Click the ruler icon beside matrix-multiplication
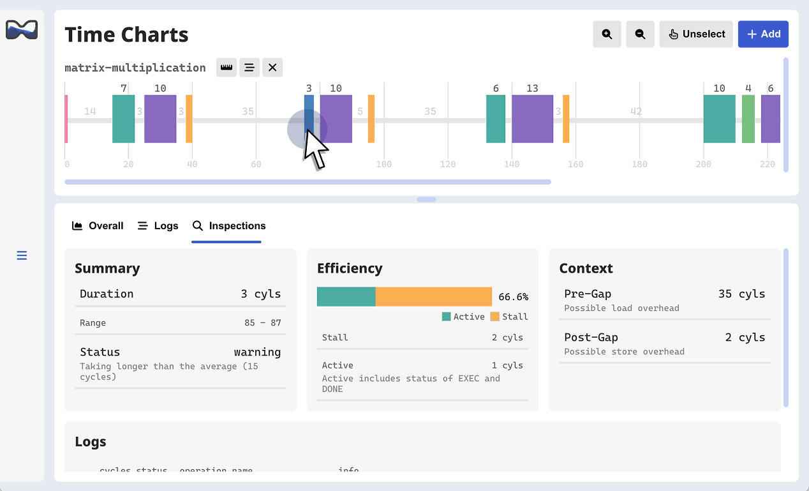Image resolution: width=809 pixels, height=491 pixels. [226, 68]
